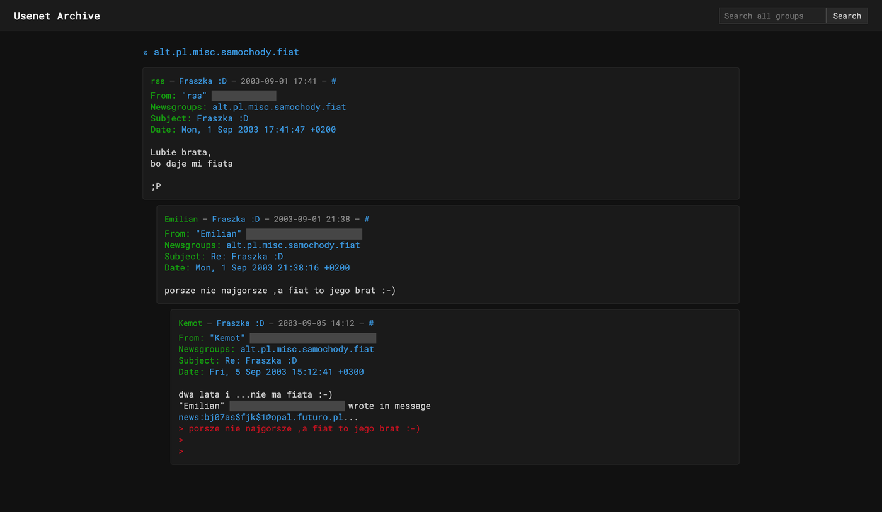This screenshot has height=512, width=882.
Task: Select Emilian's unquoted 'porsze nie najgorsze' message line
Action: [280, 291]
